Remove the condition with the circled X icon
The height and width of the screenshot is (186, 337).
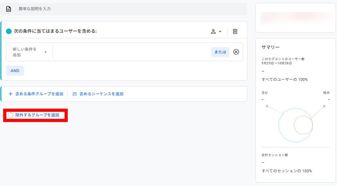(x=236, y=52)
